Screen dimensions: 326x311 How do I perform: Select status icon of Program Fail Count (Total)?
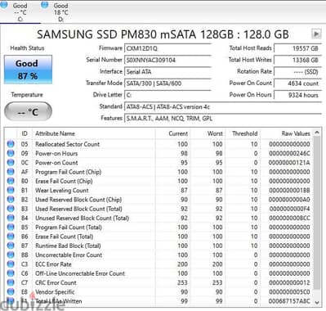[11, 227]
